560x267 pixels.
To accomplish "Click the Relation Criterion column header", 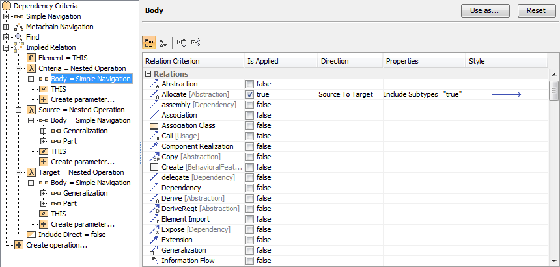I will 193,61.
